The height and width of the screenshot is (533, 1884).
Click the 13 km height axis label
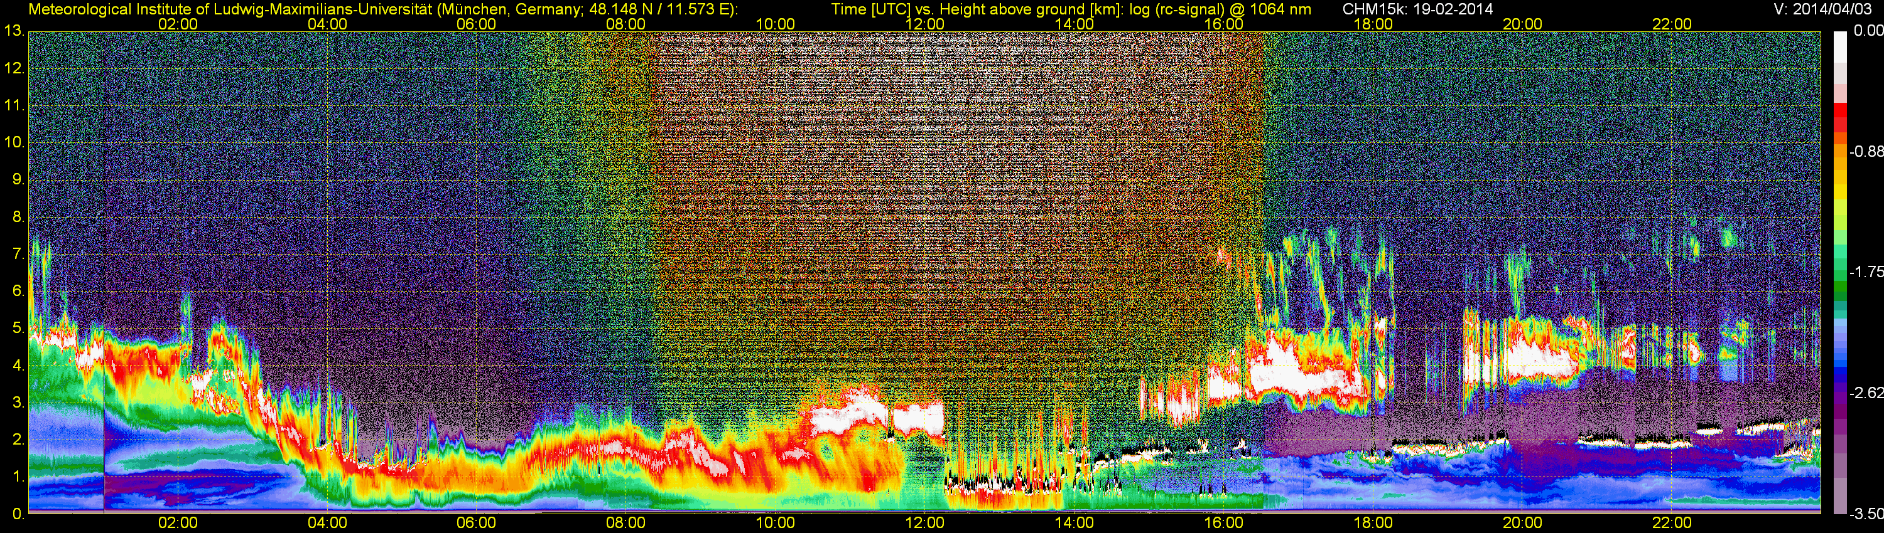pyautogui.click(x=14, y=31)
